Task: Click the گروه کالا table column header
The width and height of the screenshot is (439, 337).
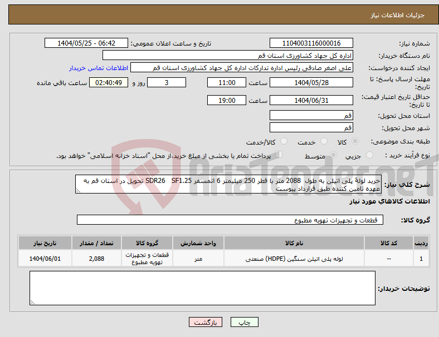Action: 147,243
